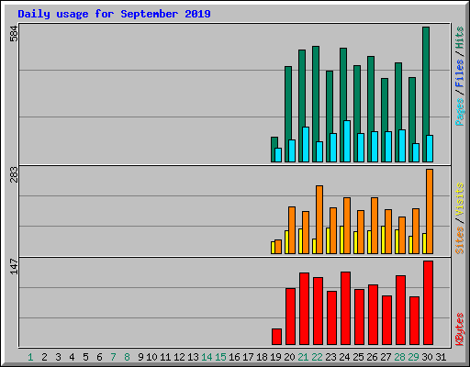Click the yellow Visits legend label

(x=460, y=199)
